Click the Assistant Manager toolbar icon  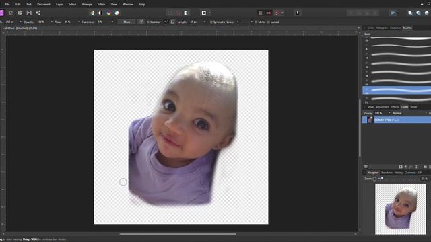[298, 13]
